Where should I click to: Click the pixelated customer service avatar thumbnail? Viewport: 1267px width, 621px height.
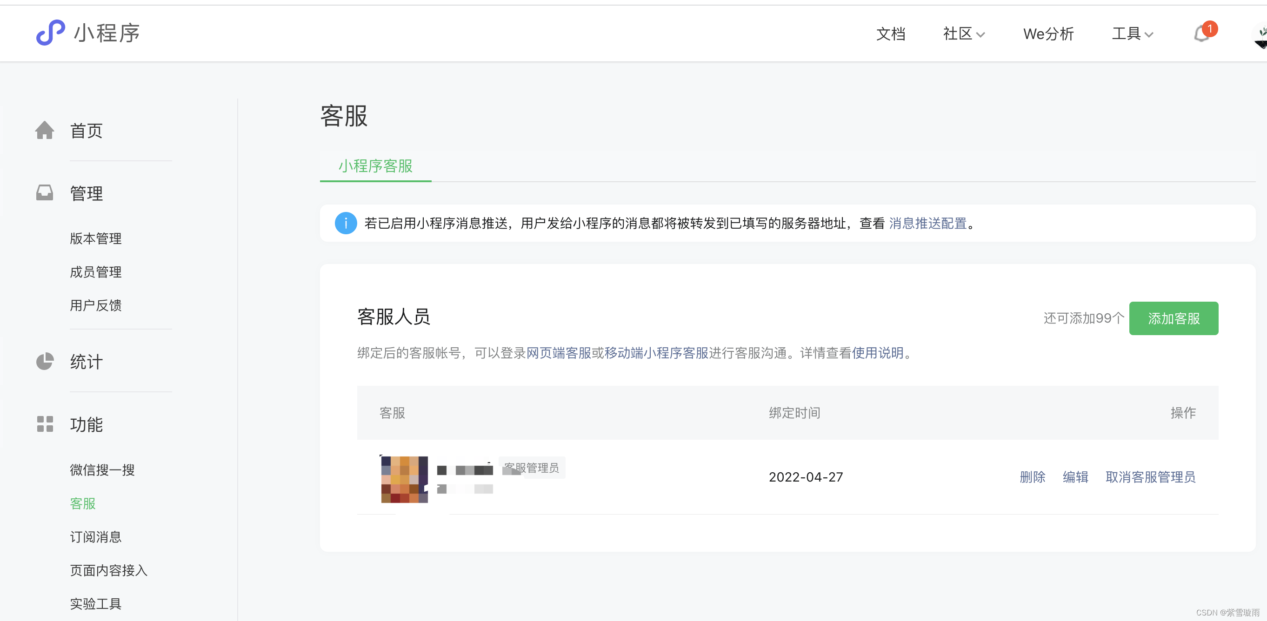(404, 479)
